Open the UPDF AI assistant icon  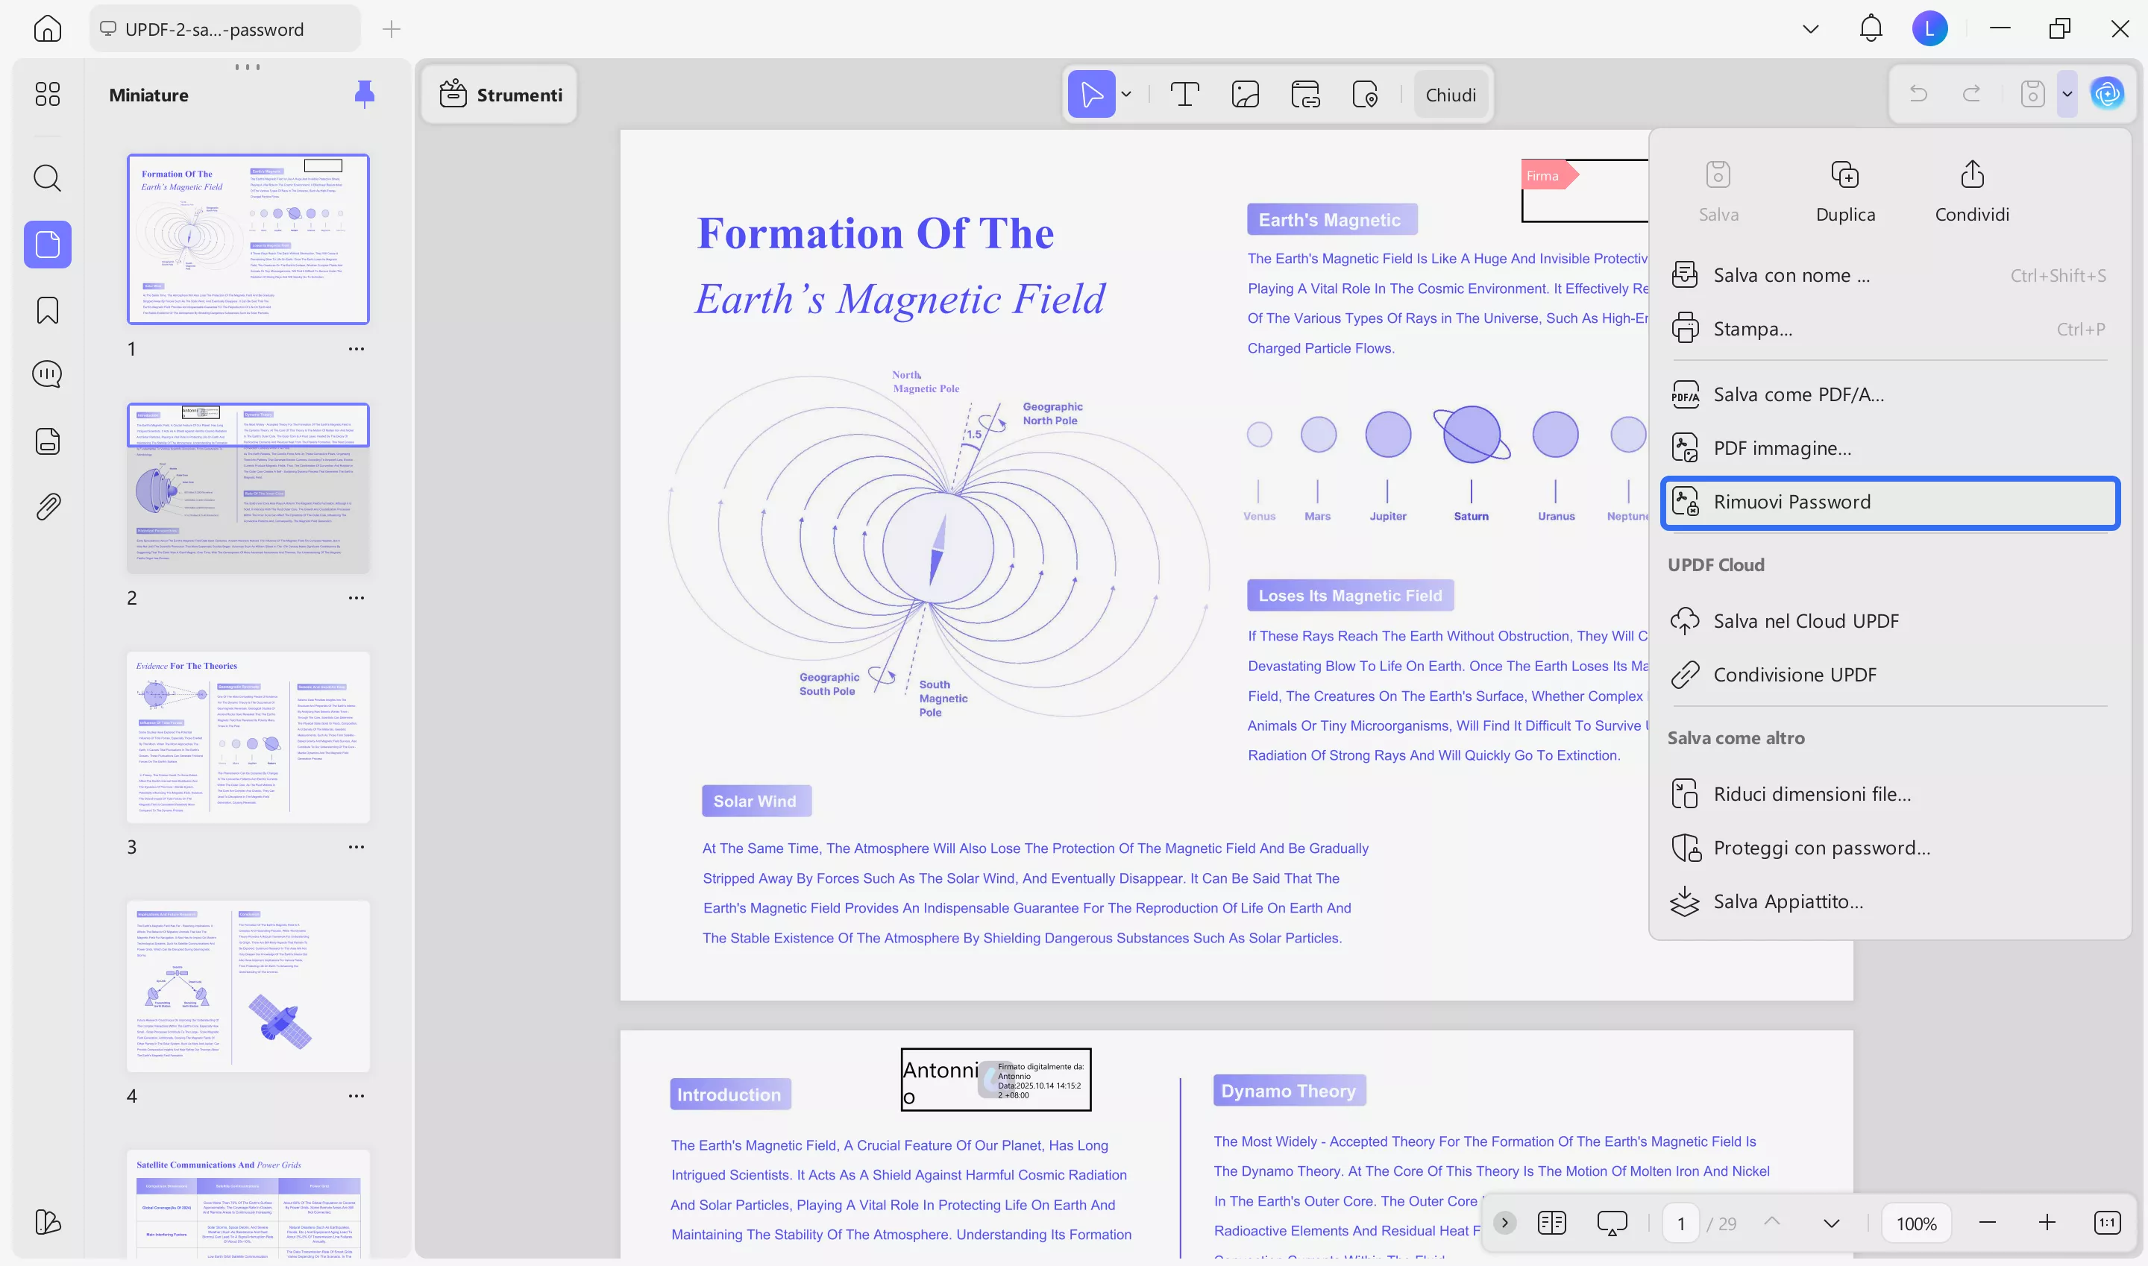(x=2107, y=94)
